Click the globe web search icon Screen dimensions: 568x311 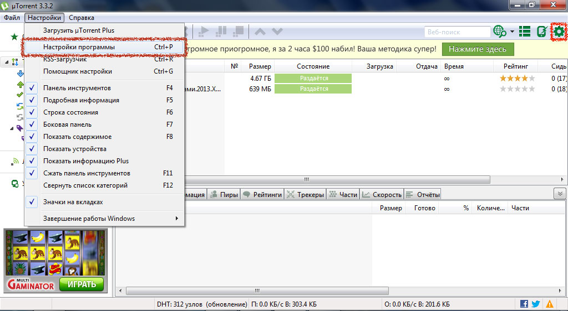coord(500,32)
